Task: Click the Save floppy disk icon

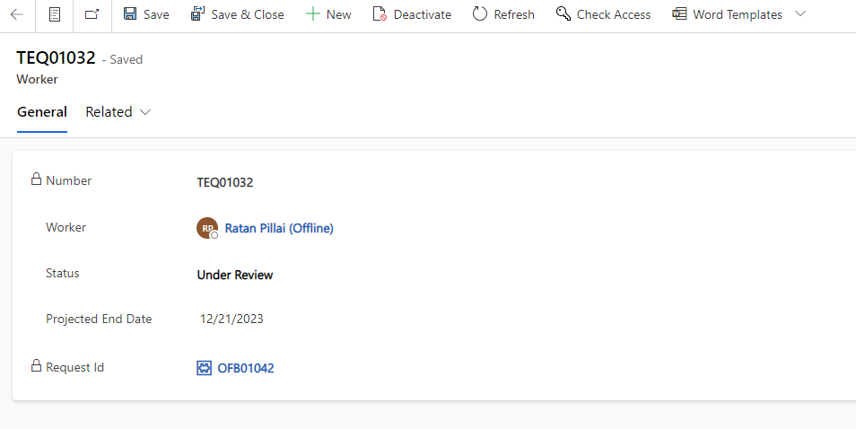Action: 130,14
